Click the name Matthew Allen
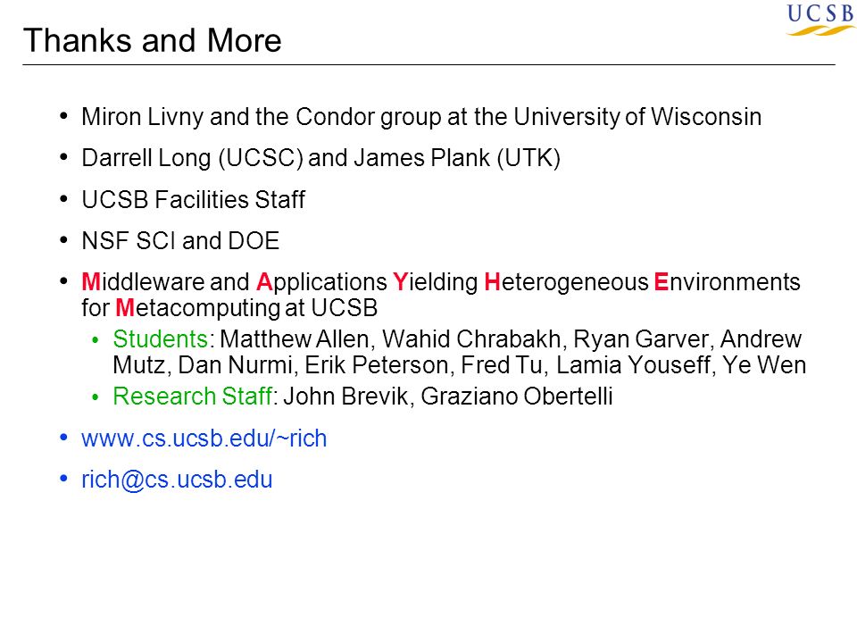 295,339
